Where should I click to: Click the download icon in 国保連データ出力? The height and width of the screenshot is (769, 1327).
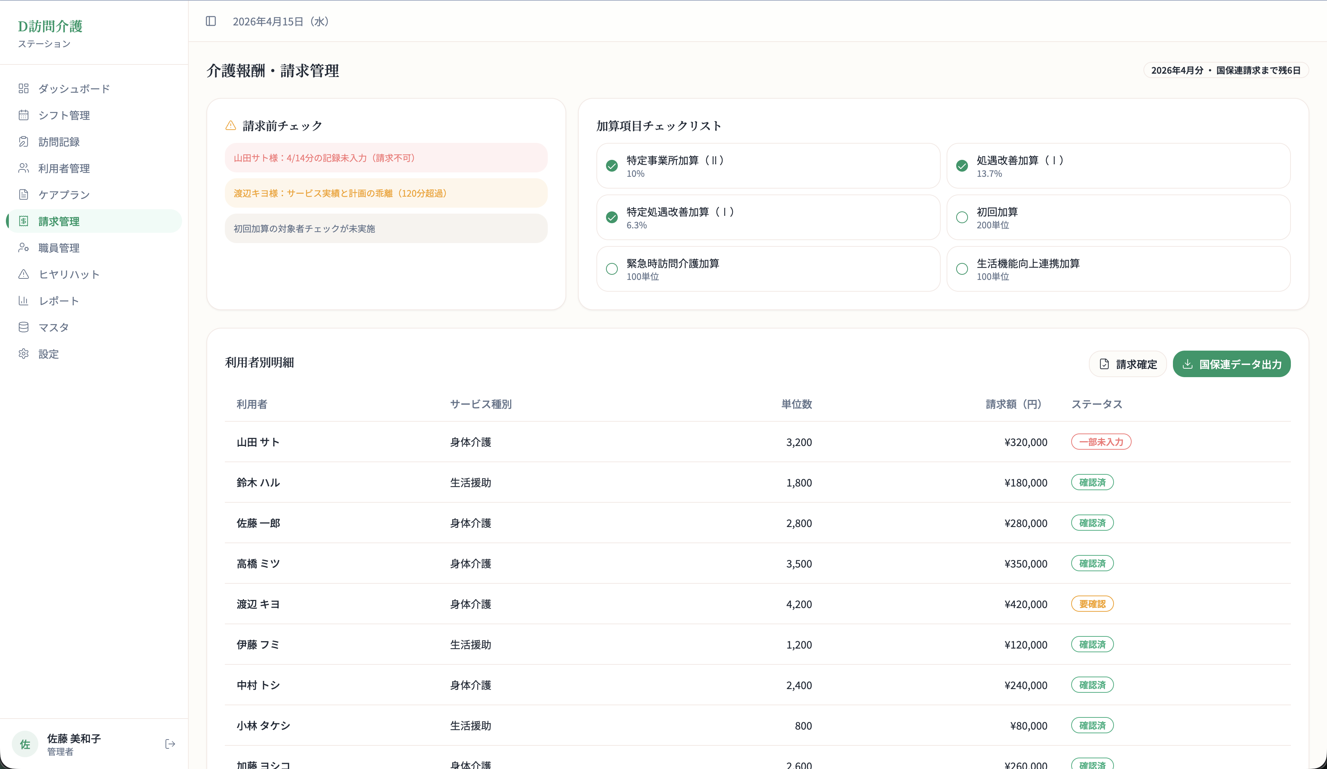1187,364
